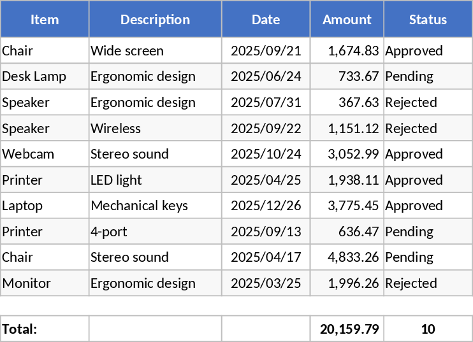The height and width of the screenshot is (342, 473).
Task: Click the Monitor item cell
Action: click(45, 283)
